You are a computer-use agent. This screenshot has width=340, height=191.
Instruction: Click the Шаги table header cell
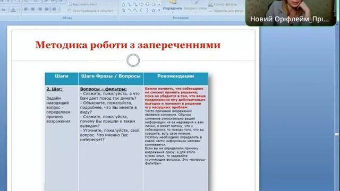tap(62, 79)
